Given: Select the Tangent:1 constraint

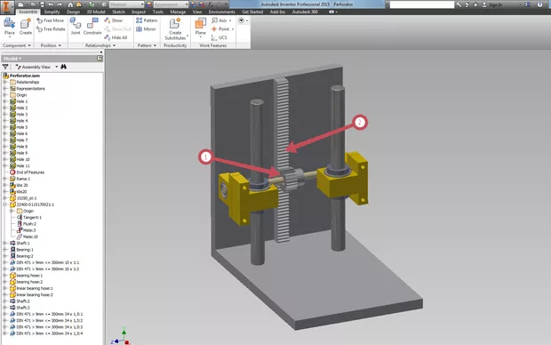Looking at the screenshot, I should 28,217.
